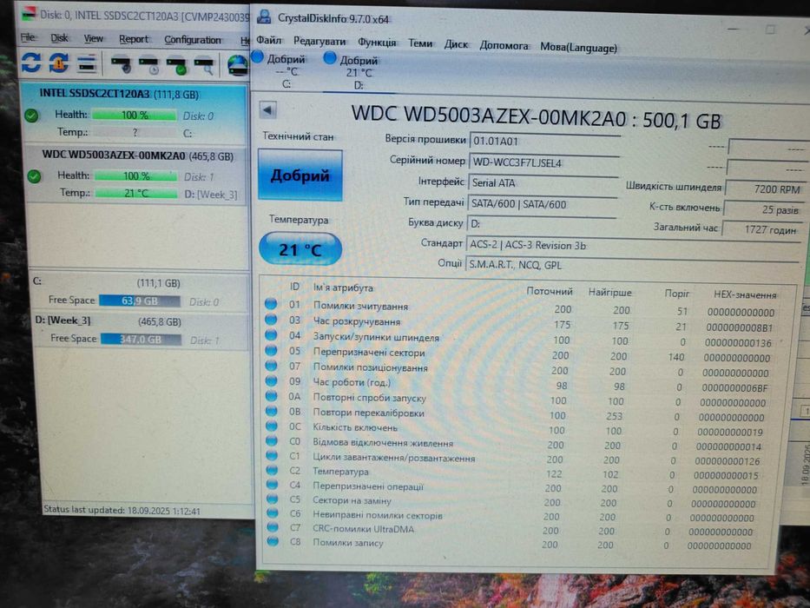The width and height of the screenshot is (810, 608).
Task: Click the INTEL SSD 100 % health bar
Action: (x=135, y=115)
